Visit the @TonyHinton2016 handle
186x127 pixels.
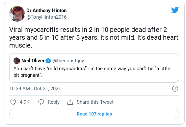[46, 17]
